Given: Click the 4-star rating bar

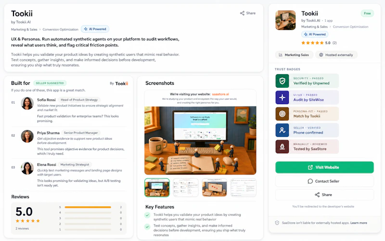Looking at the screenshot, I should click(x=88, y=213).
